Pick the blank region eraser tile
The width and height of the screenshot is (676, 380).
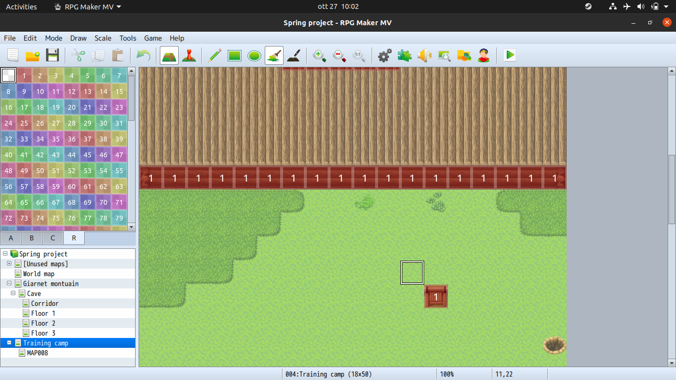click(8, 76)
